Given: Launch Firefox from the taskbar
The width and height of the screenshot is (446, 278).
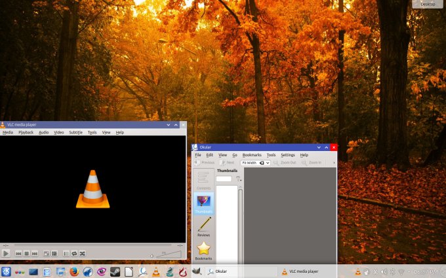Looking at the screenshot, I should [x=73, y=271].
